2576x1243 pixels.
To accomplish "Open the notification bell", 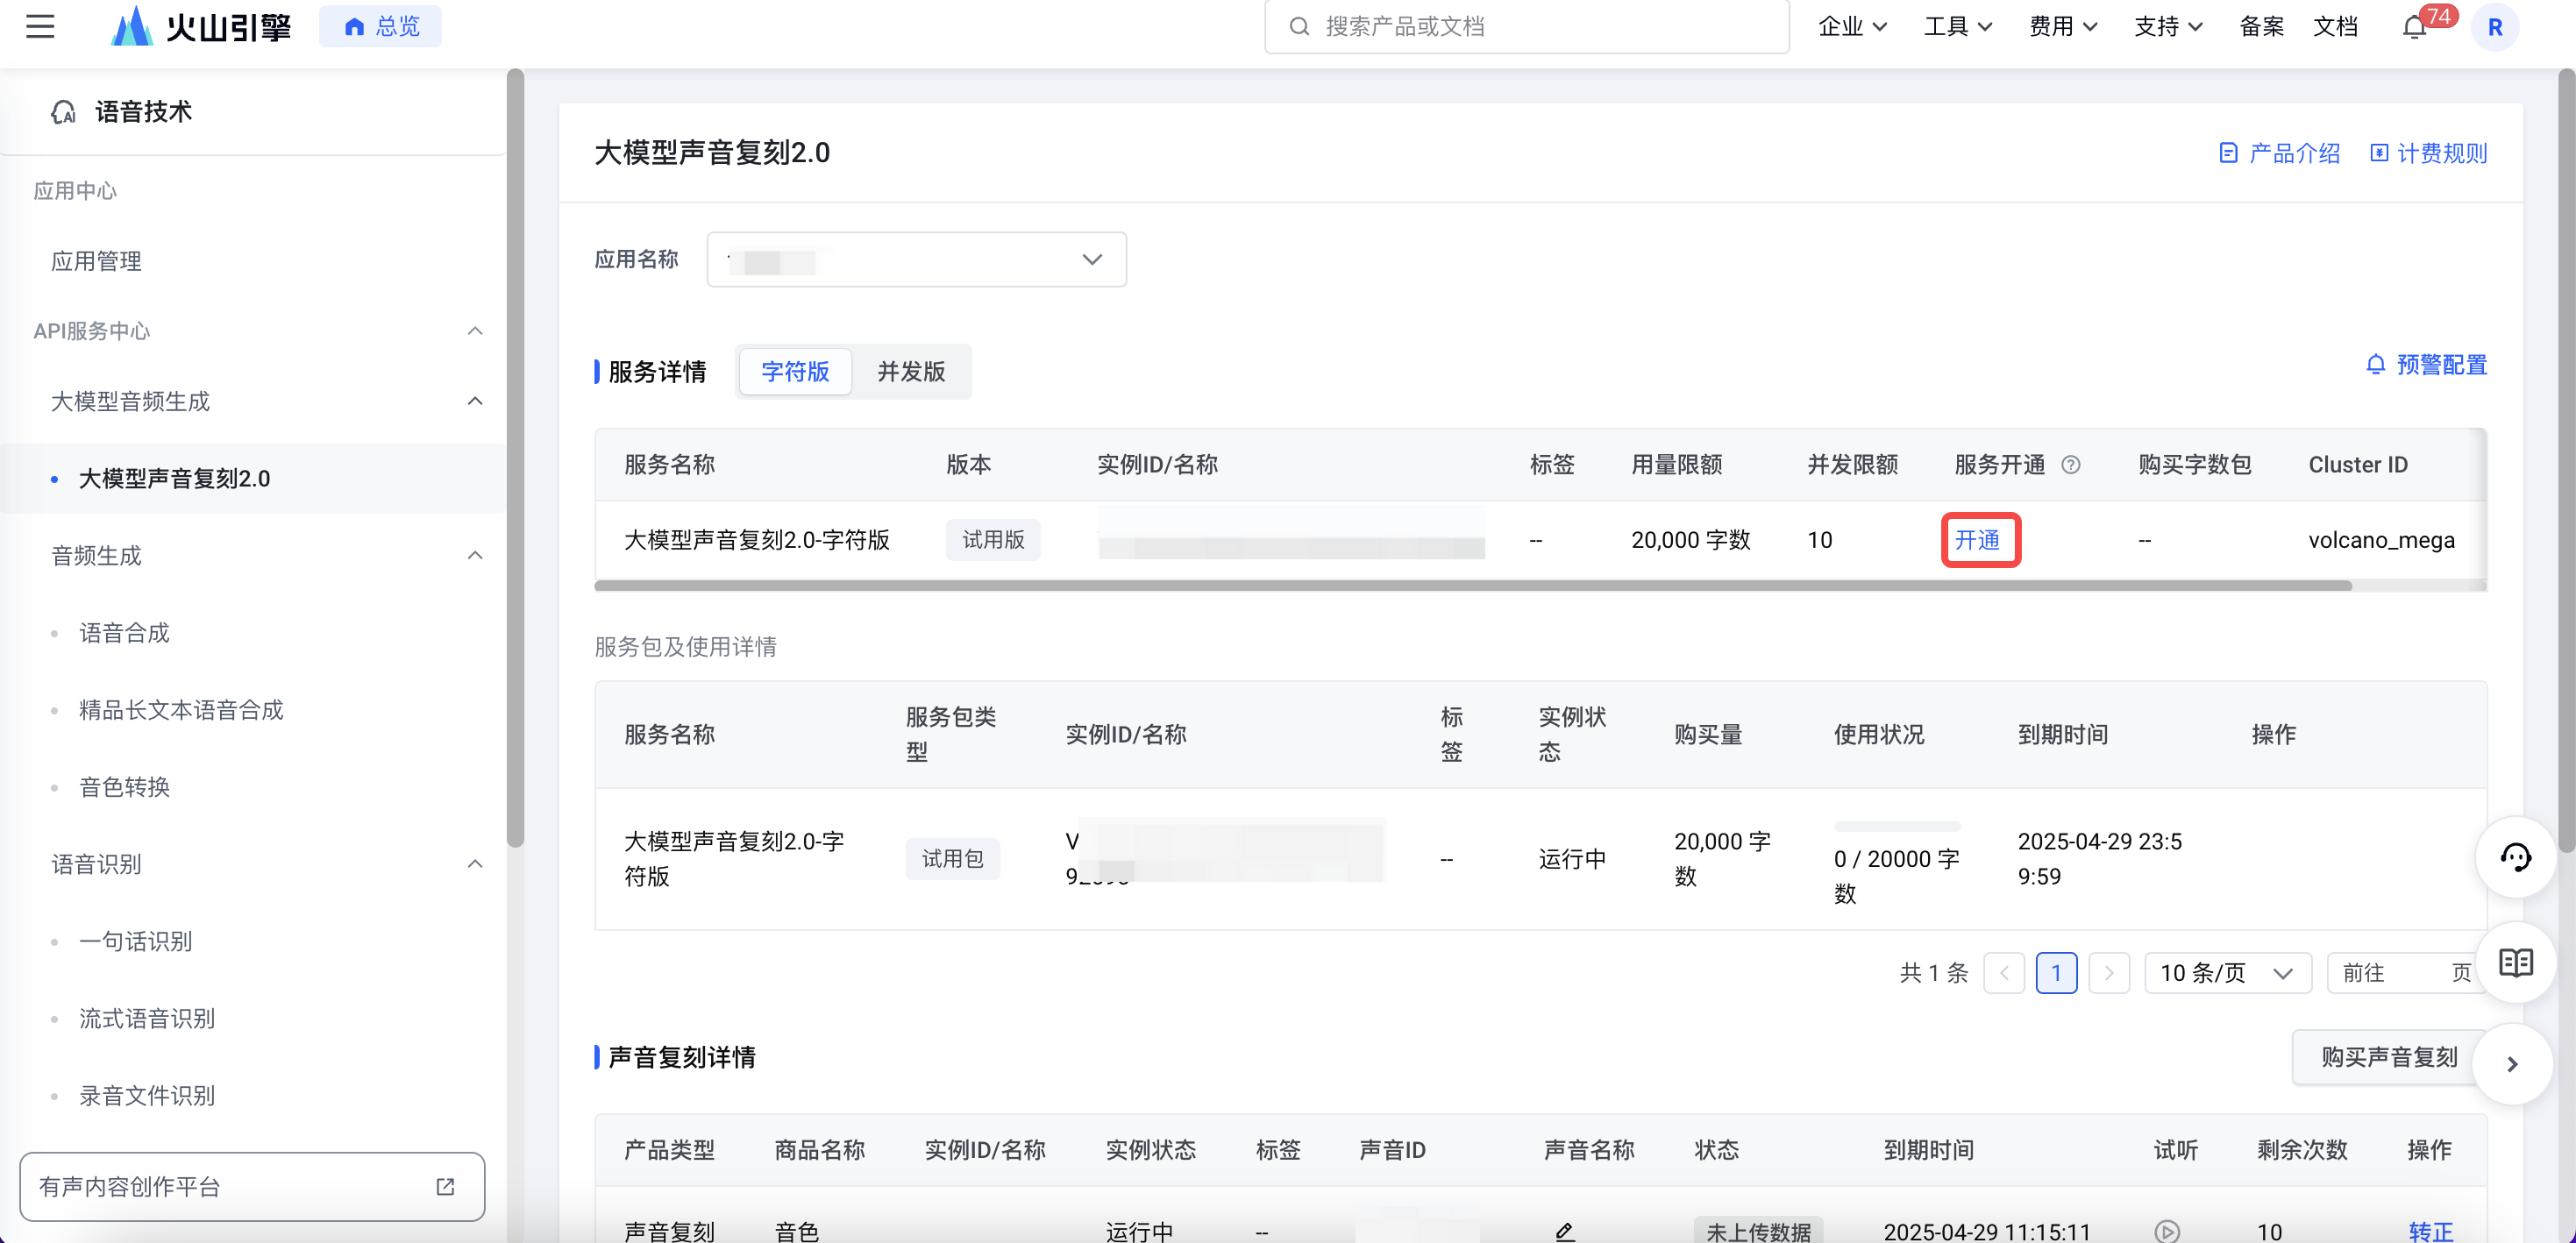I will (2414, 27).
